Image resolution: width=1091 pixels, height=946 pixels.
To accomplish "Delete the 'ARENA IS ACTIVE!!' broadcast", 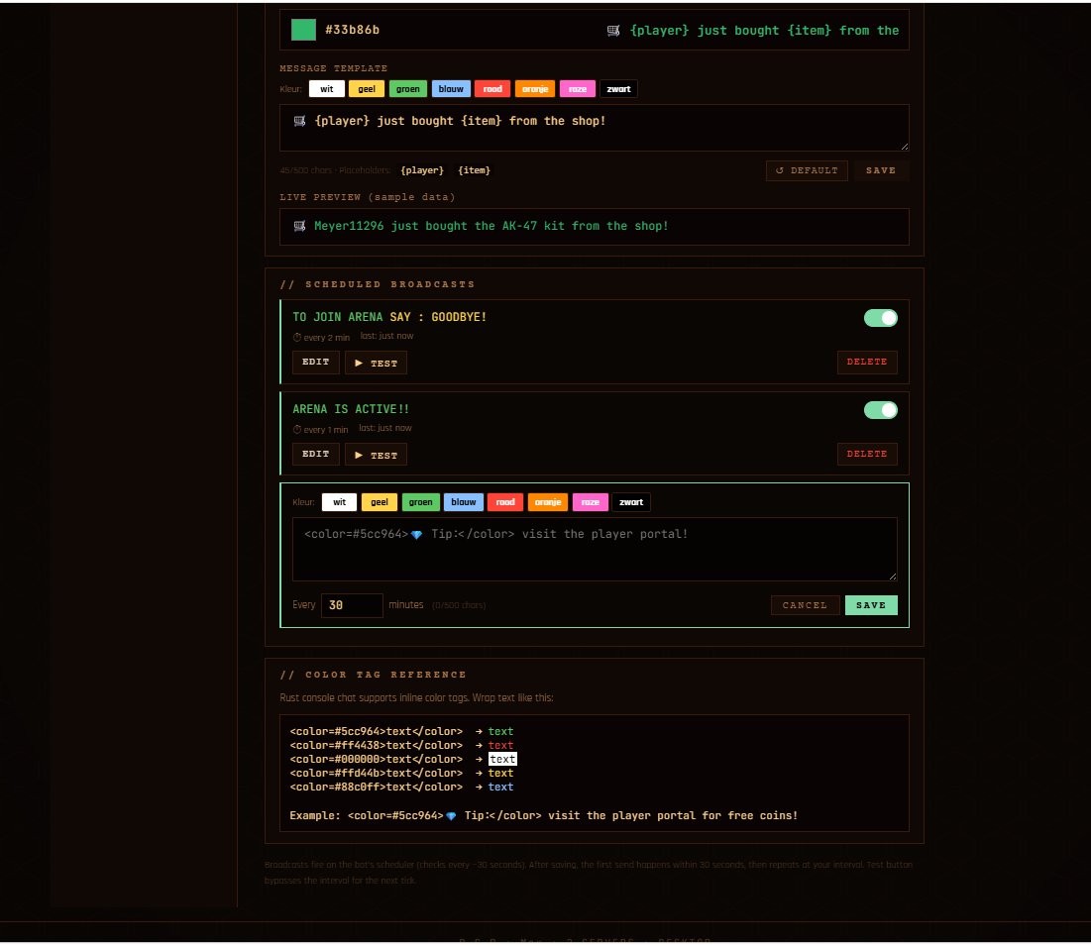I will click(867, 455).
